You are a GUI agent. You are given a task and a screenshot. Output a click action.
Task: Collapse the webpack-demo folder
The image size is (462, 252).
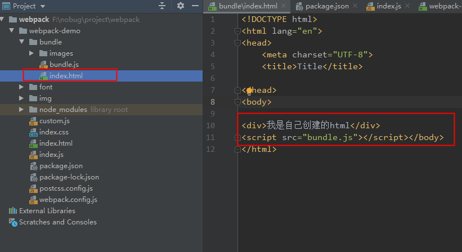pyautogui.click(x=12, y=30)
